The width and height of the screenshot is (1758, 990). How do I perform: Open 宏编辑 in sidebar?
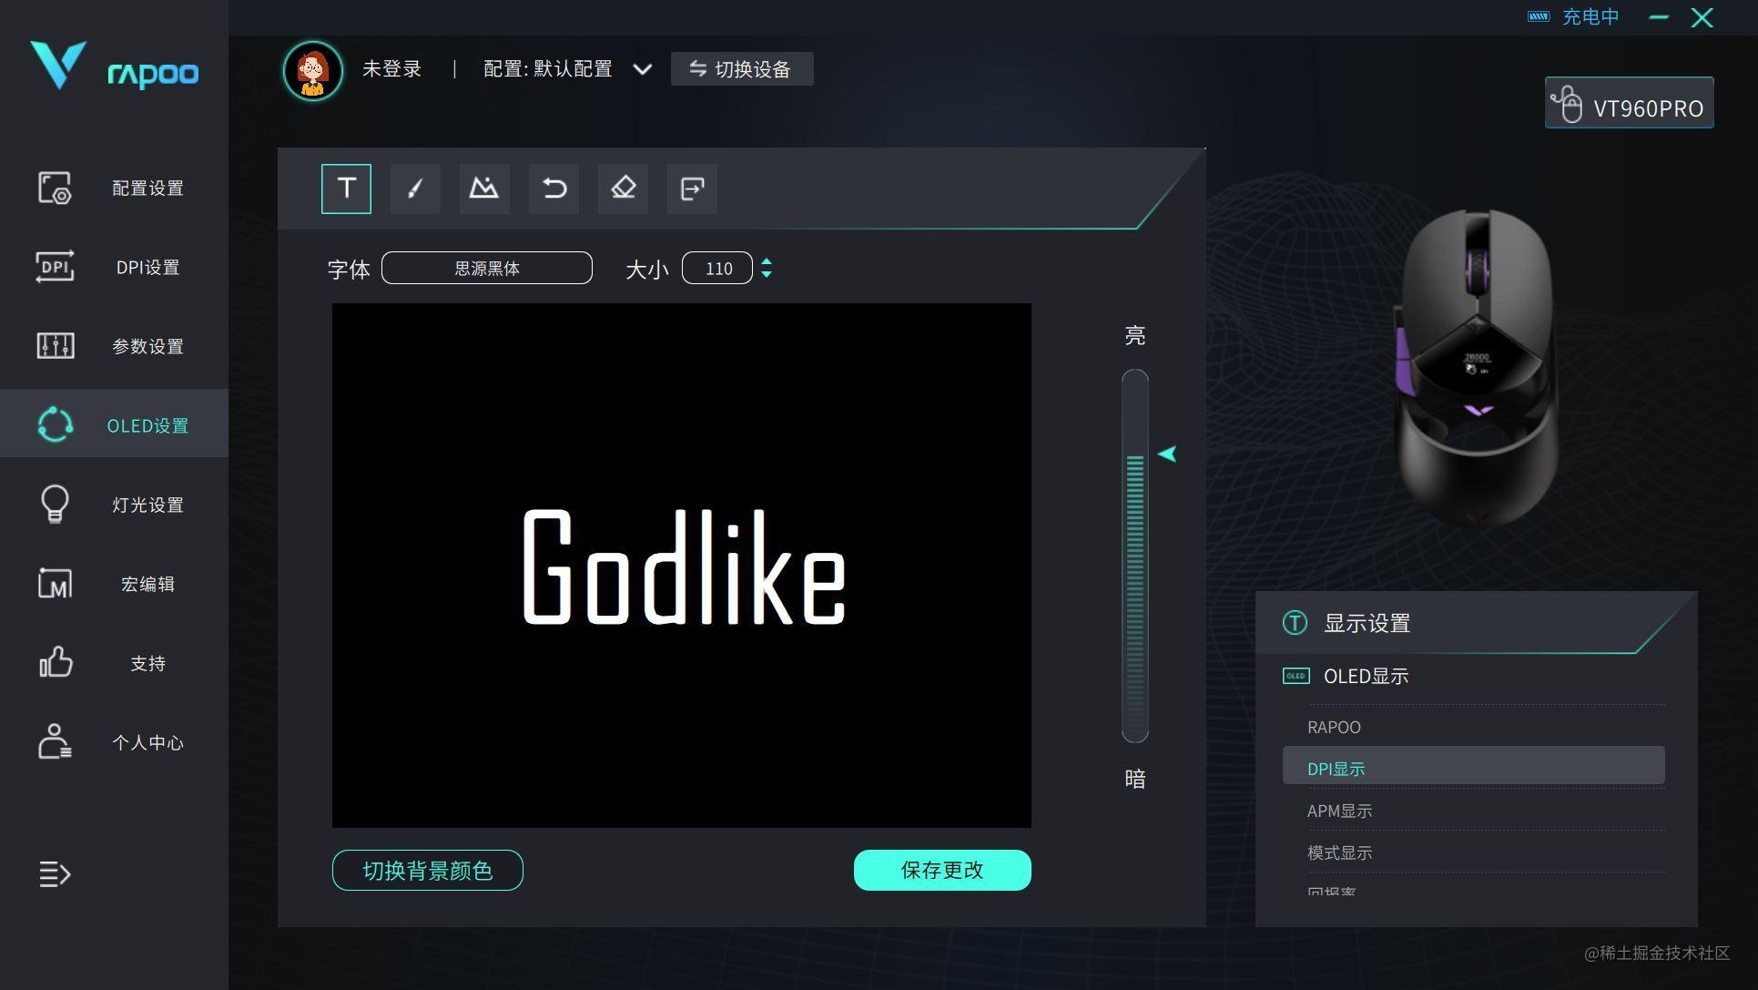point(114,584)
